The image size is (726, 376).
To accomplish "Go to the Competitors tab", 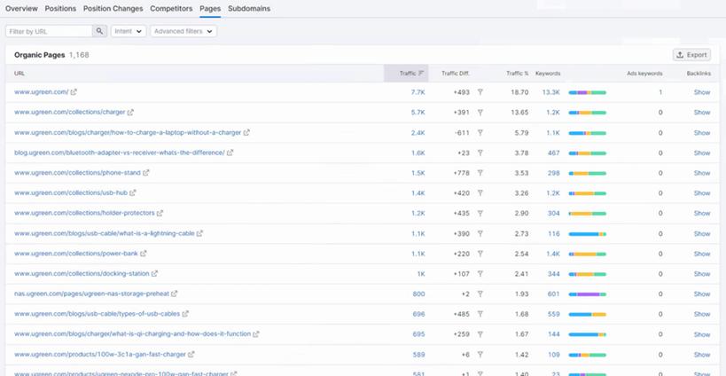I will (171, 8).
